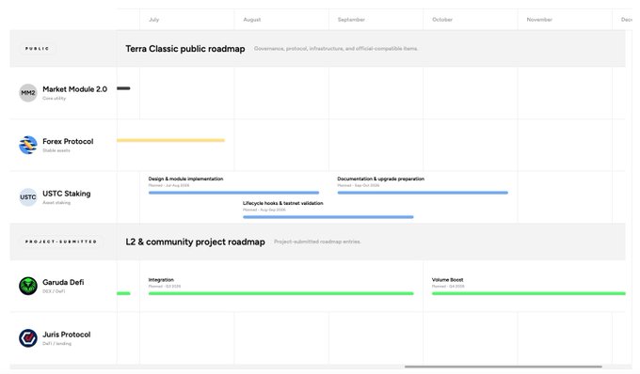Select the October month column header

tap(442, 20)
